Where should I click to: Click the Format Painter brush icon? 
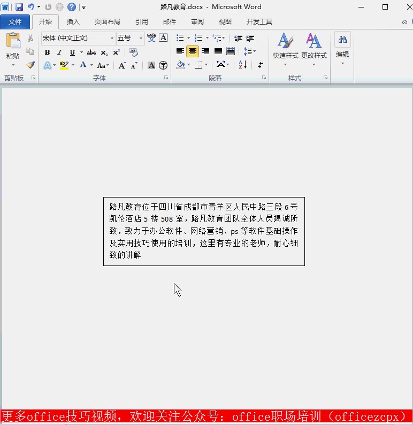[30, 65]
